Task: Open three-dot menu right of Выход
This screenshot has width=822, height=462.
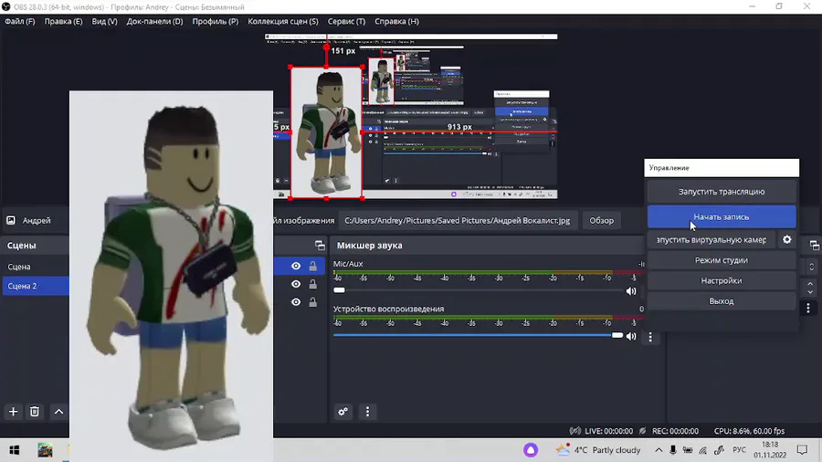Action: pyautogui.click(x=808, y=308)
